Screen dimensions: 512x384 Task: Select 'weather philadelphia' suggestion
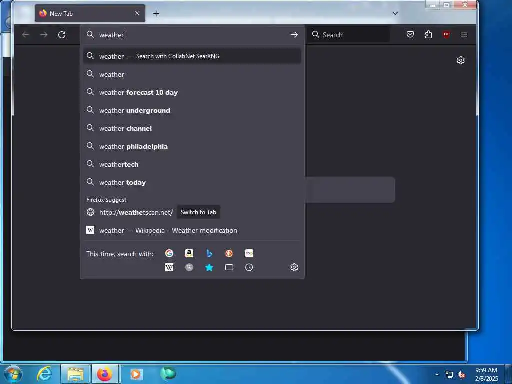tap(192, 146)
